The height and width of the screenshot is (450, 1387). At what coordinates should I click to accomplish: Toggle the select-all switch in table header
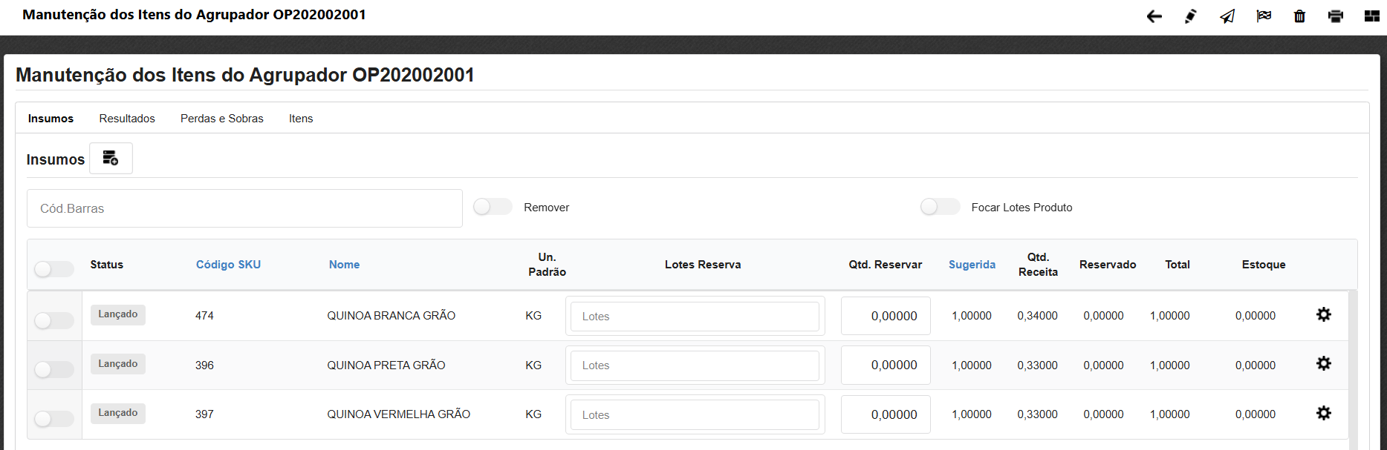pos(54,269)
